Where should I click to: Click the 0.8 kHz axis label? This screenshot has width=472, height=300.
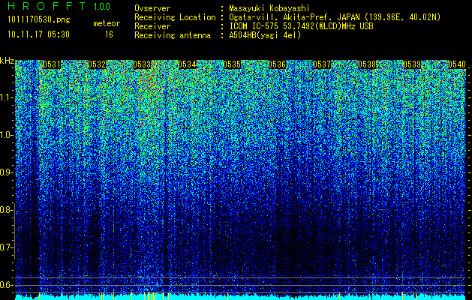(x=6, y=210)
